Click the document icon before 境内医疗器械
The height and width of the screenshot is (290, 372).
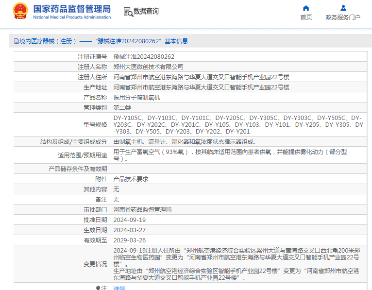(17, 41)
